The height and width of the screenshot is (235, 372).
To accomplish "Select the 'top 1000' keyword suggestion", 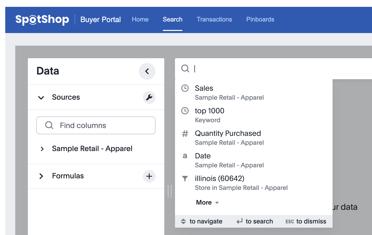I will click(x=209, y=111).
